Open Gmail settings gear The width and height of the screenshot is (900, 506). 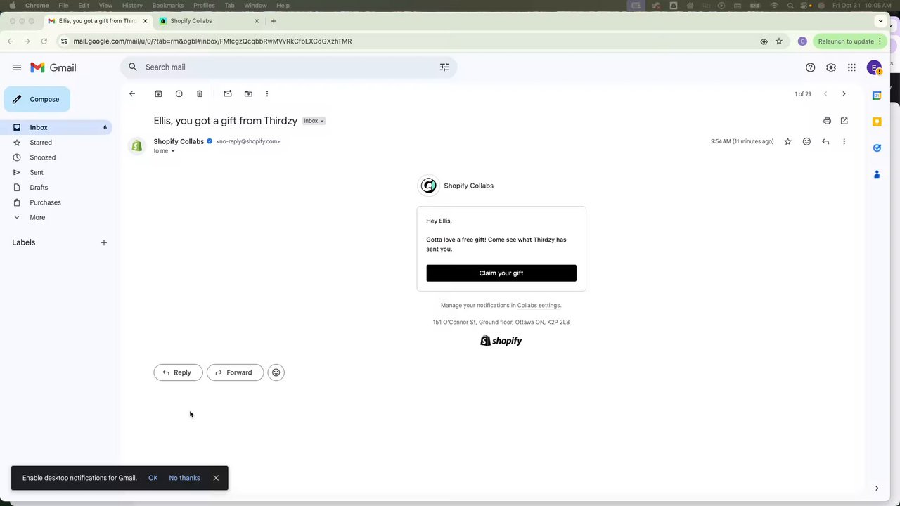pyautogui.click(x=831, y=67)
